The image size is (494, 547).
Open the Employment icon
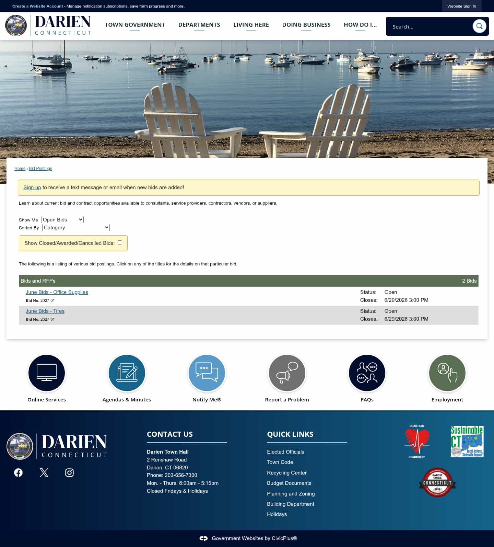447,373
